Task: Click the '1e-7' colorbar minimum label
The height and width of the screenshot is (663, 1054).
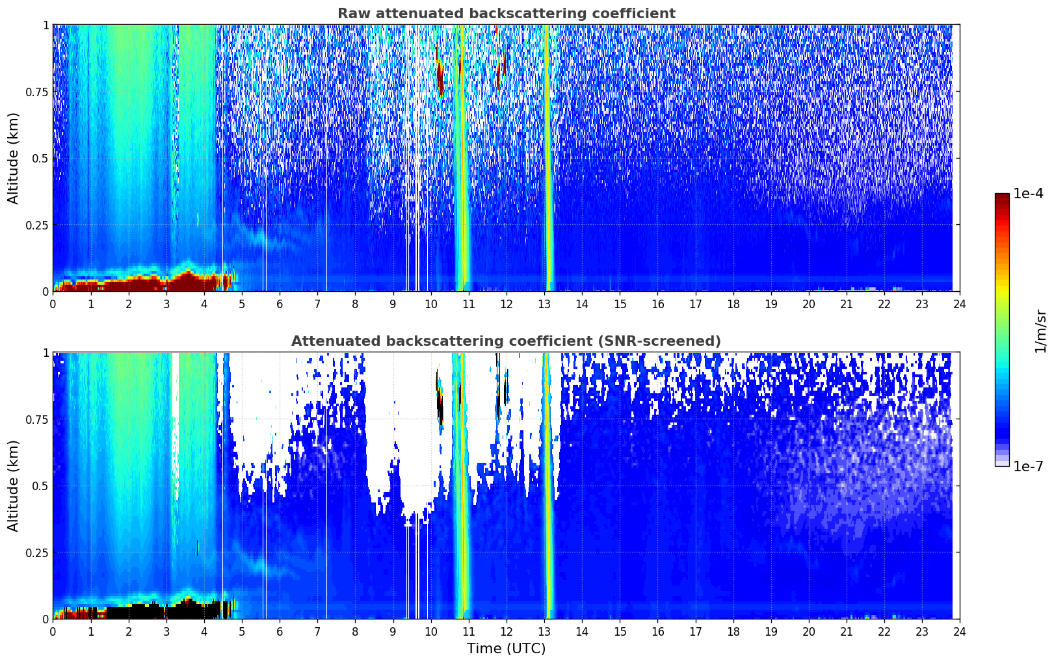Action: [x=1028, y=466]
